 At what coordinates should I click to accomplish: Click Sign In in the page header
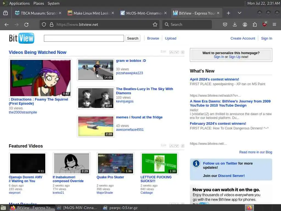point(266,38)
